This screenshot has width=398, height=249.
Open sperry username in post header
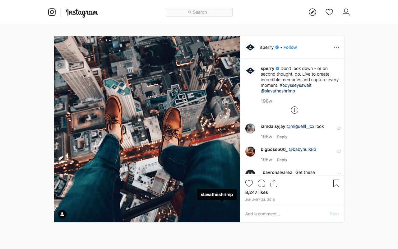point(267,47)
